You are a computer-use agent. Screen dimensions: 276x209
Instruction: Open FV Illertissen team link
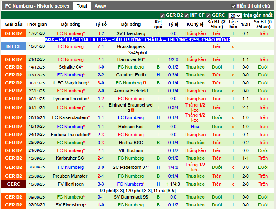tap(71, 184)
